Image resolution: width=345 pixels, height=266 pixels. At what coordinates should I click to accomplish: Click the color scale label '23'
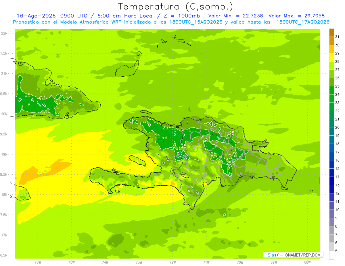click(x=337, y=102)
